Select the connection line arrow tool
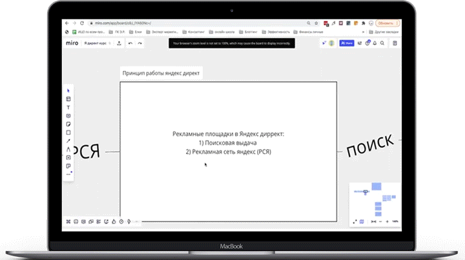The height and width of the screenshot is (260, 465). point(68,141)
